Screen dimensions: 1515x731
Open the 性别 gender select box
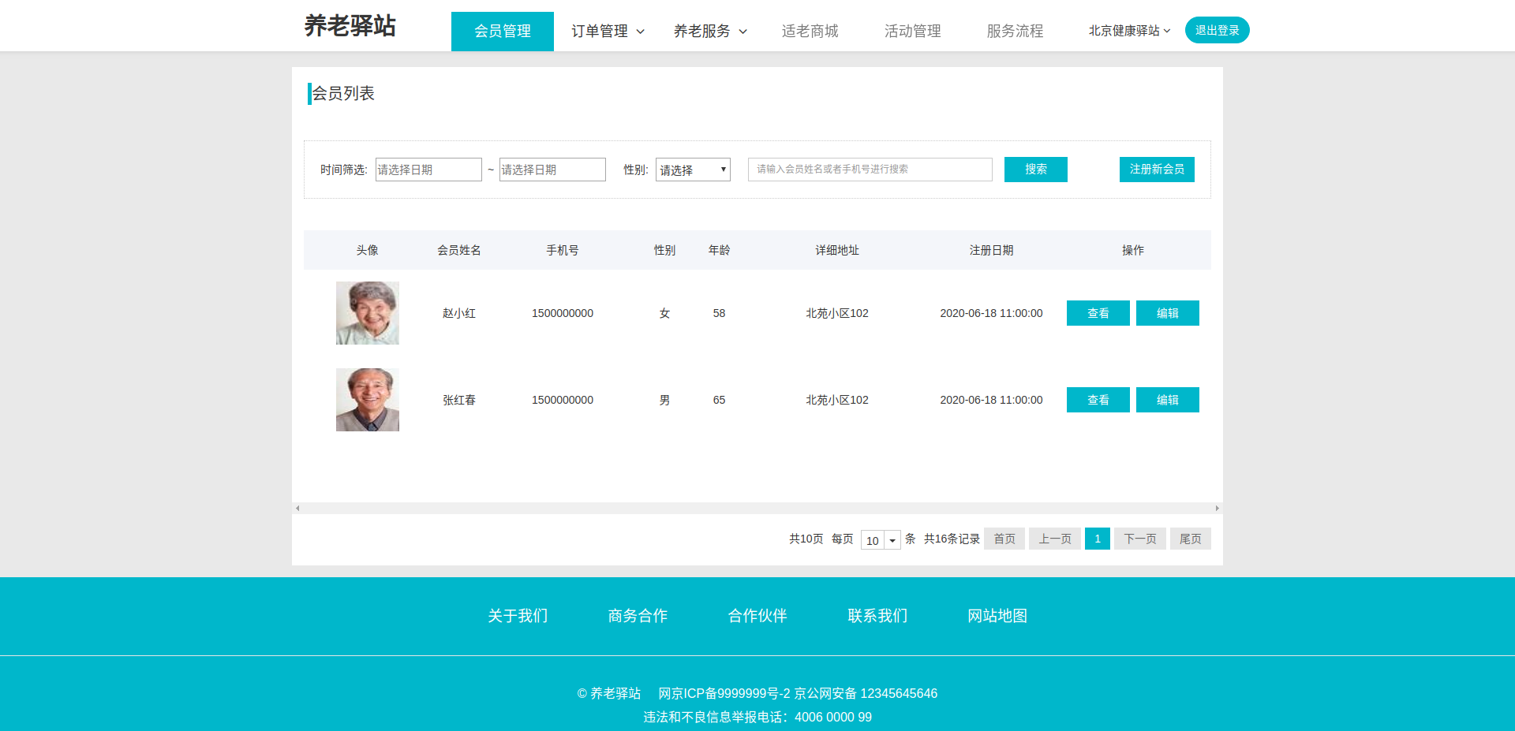[693, 170]
